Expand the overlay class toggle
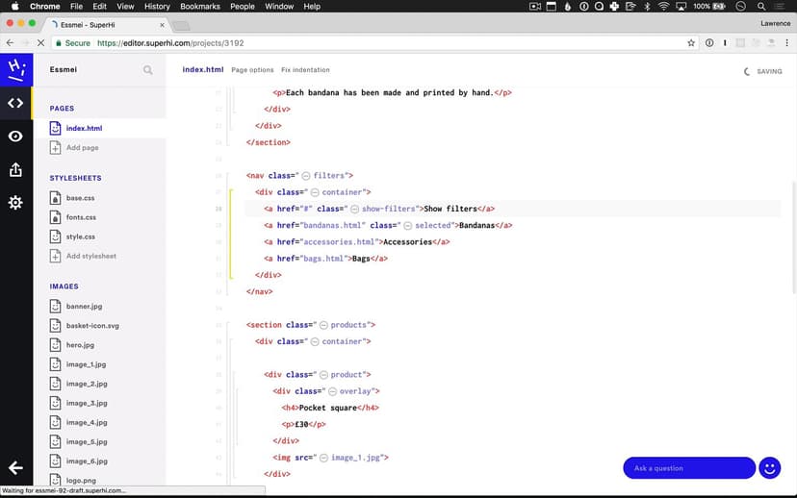This screenshot has width=797, height=498. click(332, 391)
